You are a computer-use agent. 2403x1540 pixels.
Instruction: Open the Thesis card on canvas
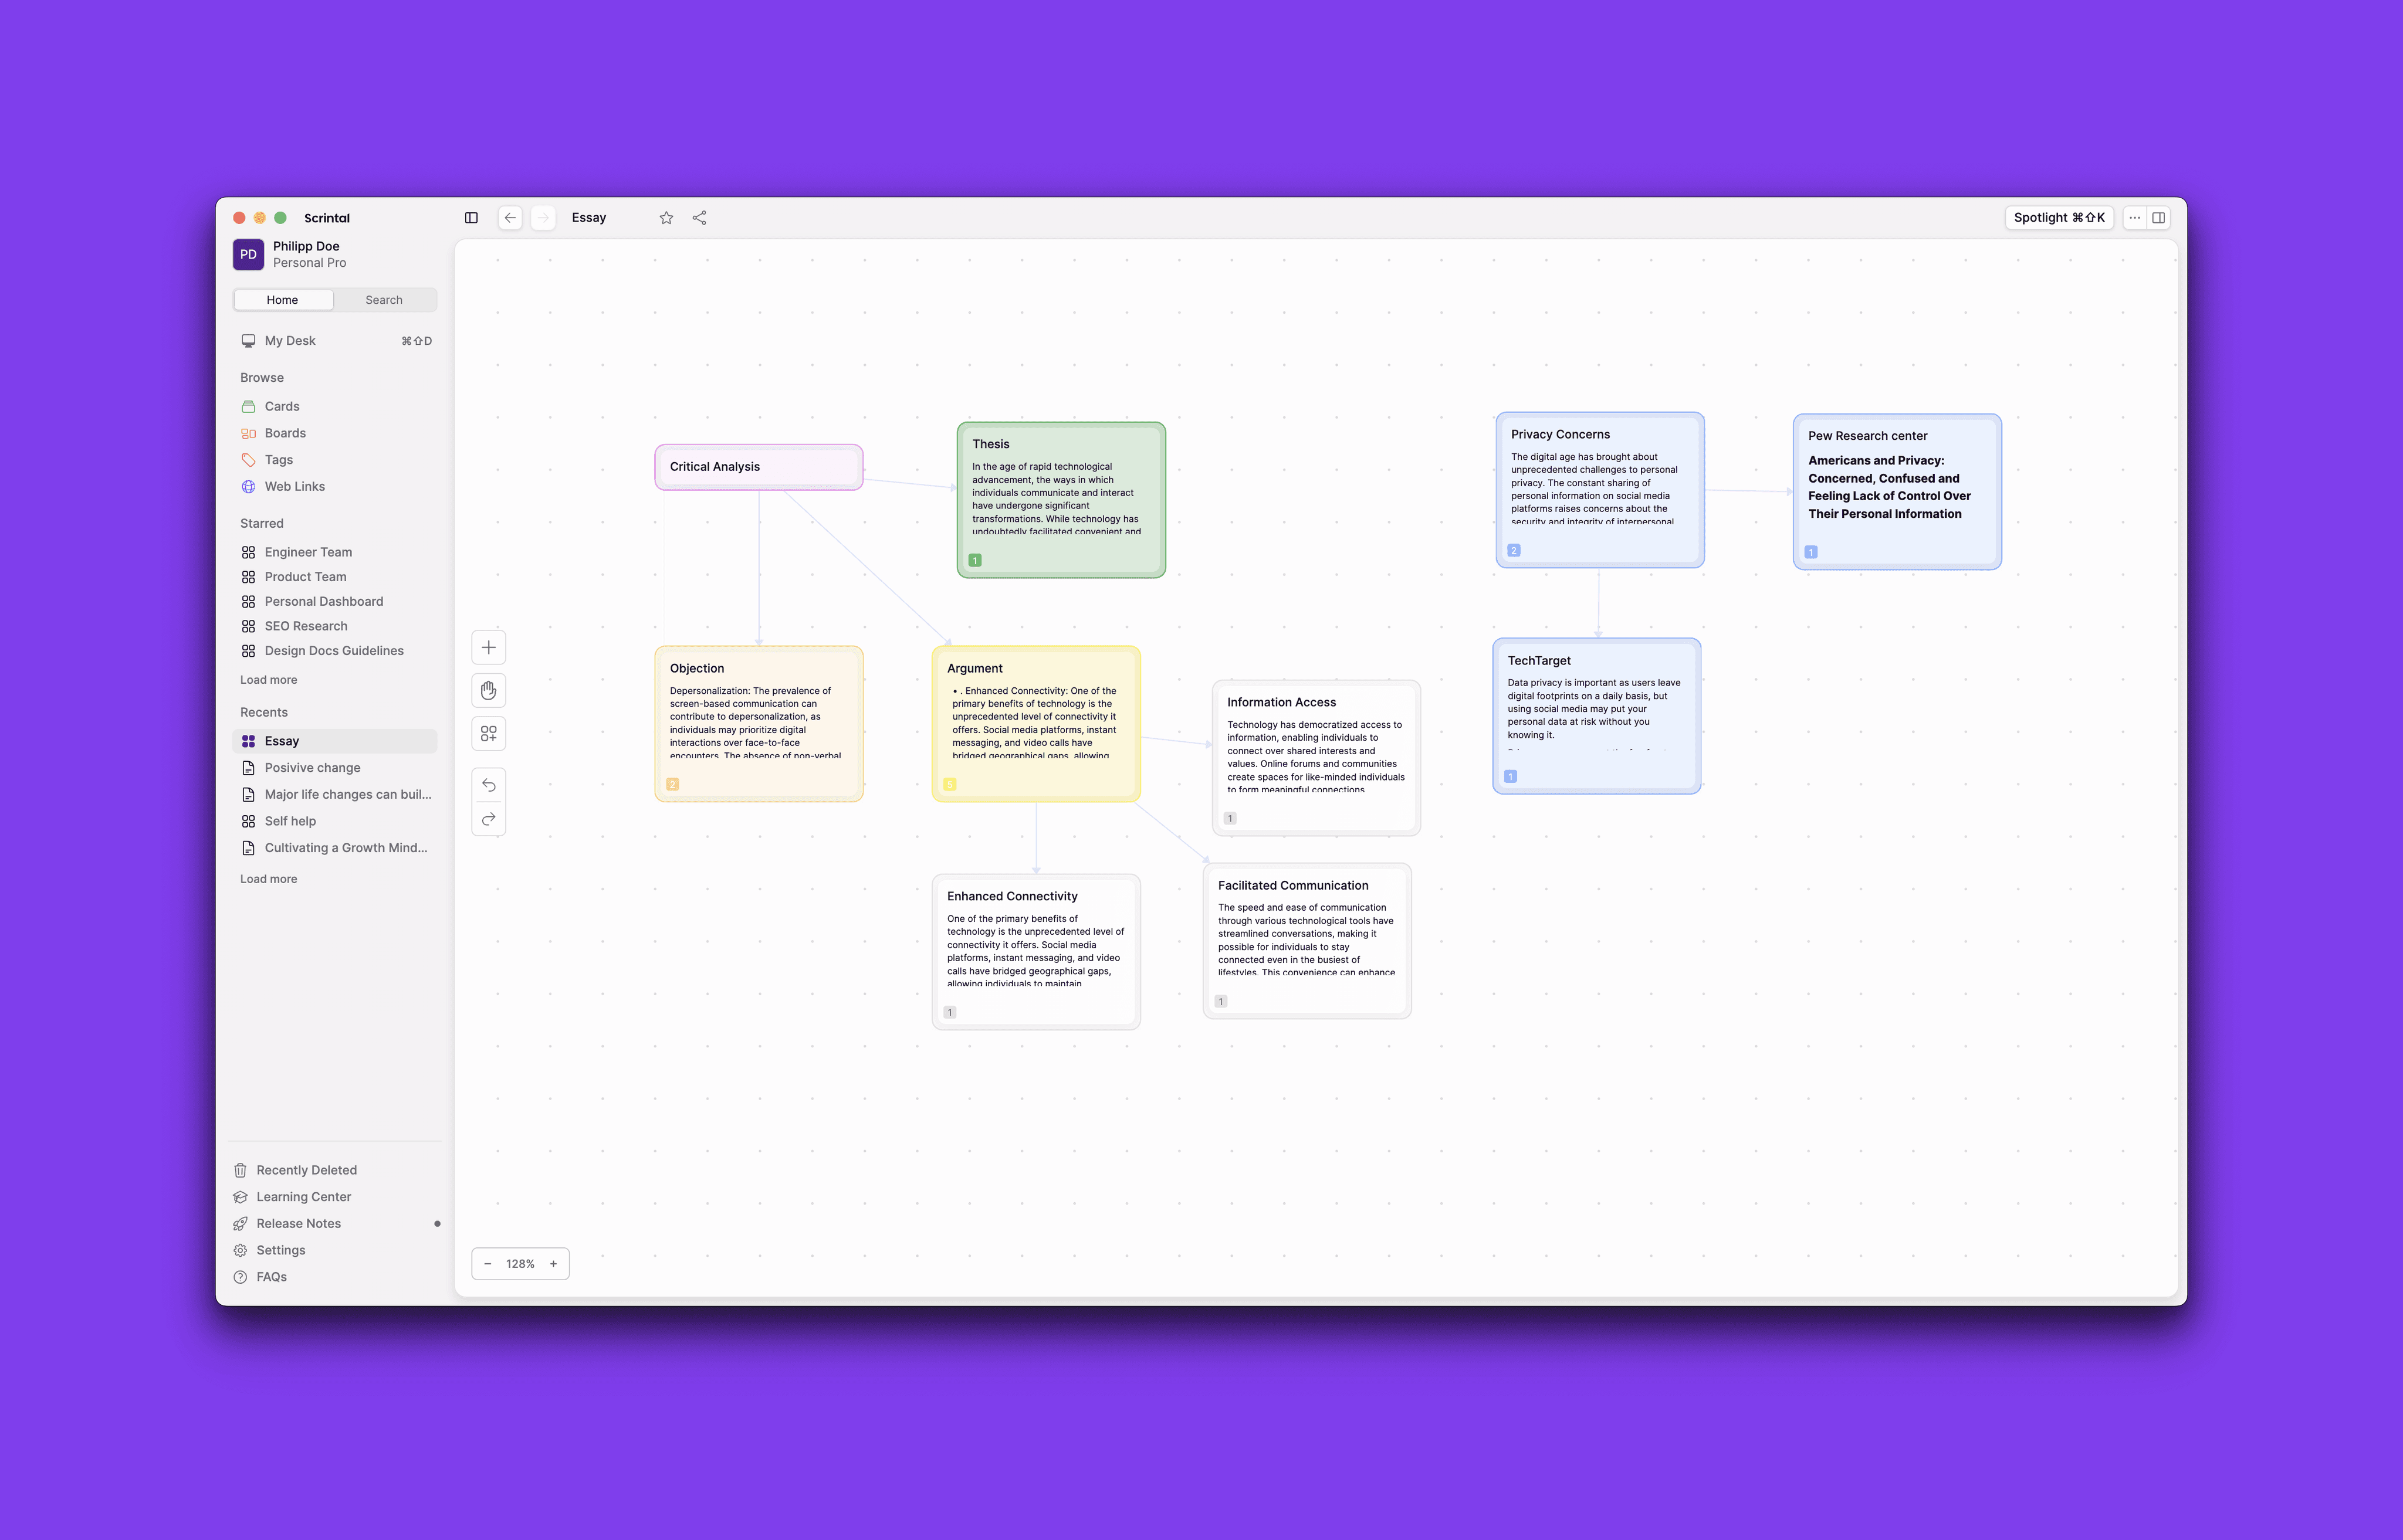click(x=1061, y=499)
